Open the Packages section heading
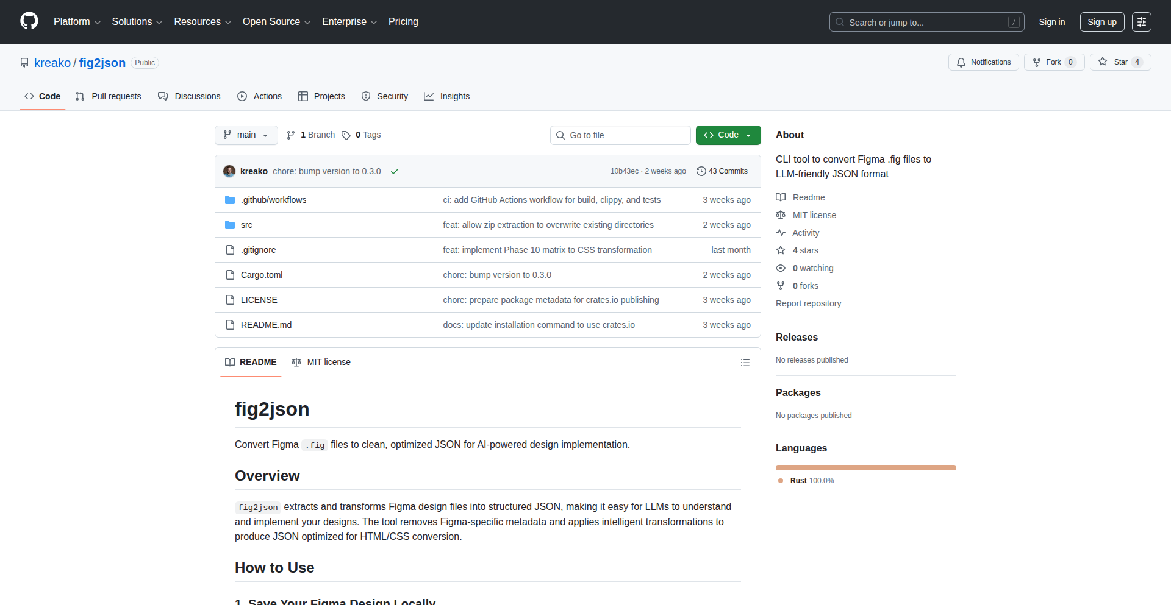 (x=798, y=392)
